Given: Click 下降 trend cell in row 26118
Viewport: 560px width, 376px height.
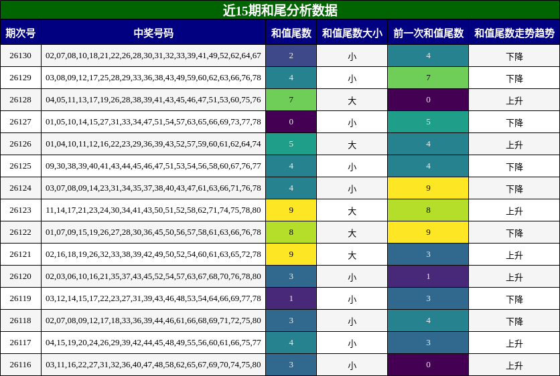Looking at the screenshot, I should coord(514,320).
